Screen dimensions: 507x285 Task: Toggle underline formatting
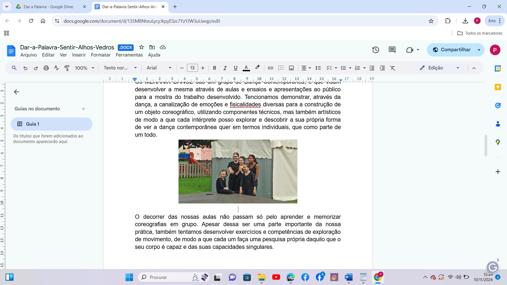(x=236, y=68)
